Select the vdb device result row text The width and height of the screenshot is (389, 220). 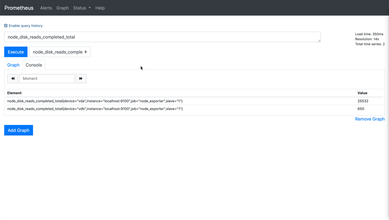pos(95,109)
